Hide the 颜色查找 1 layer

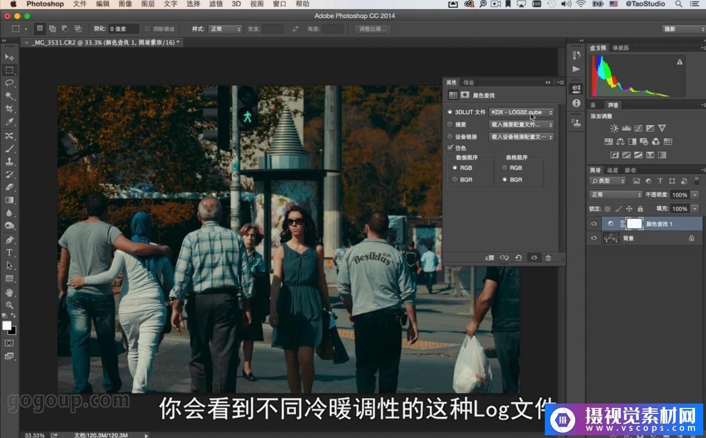pos(594,224)
